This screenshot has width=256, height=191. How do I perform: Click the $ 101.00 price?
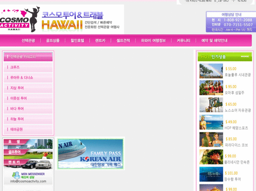coord(231,173)
